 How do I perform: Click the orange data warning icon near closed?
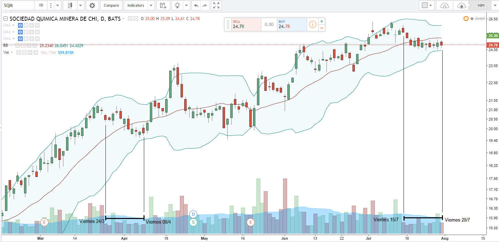tap(466, 18)
